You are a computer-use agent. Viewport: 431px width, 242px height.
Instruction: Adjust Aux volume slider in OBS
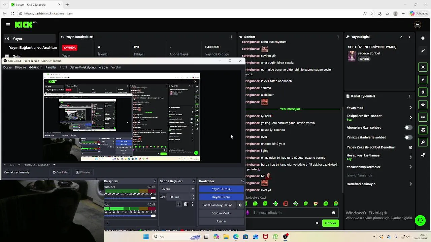click(130, 216)
